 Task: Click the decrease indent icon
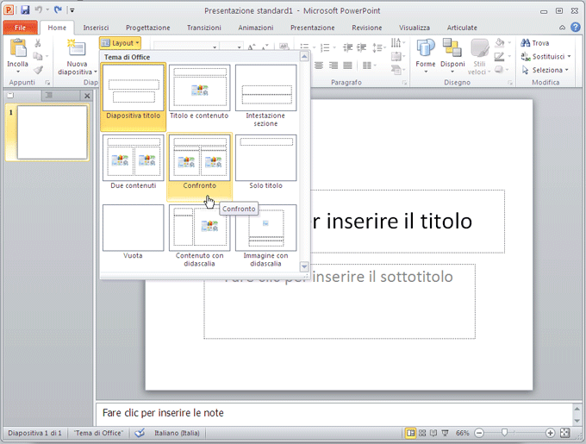[347, 47]
